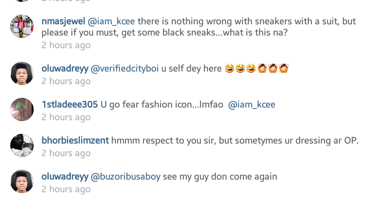The height and width of the screenshot is (200, 390).
Task: Open nmasjewel's profile picture
Action: (22, 26)
